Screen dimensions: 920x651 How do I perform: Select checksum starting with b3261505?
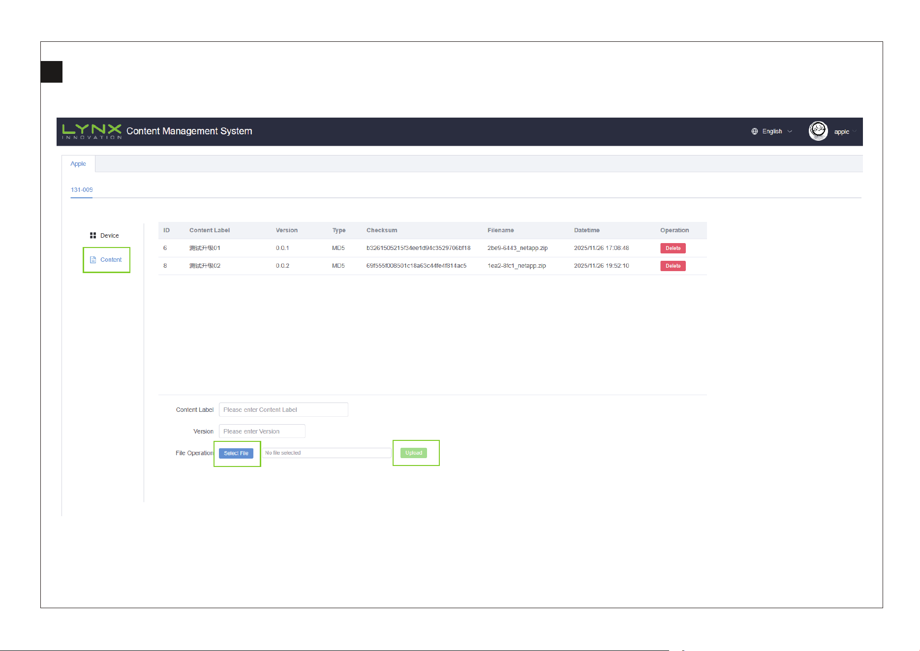point(419,248)
